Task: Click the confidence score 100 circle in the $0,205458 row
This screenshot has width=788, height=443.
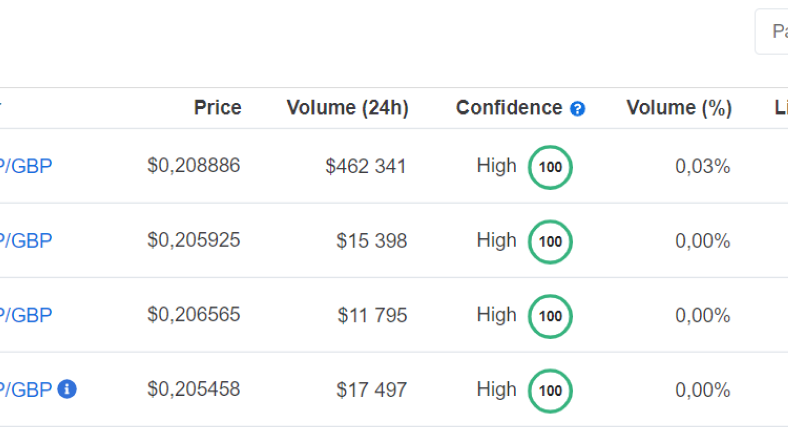Action: pos(550,391)
